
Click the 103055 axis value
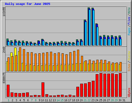[x=4, y=12]
